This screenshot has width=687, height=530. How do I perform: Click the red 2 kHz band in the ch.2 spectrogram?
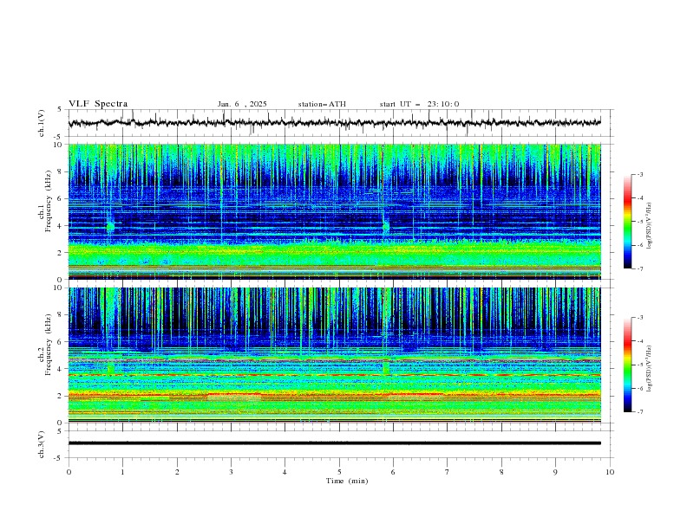[334, 395]
